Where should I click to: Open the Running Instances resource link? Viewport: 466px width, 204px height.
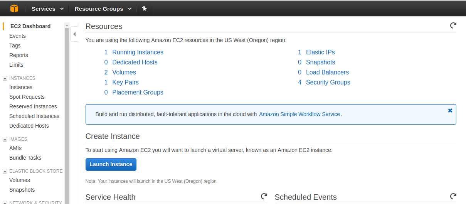click(x=138, y=52)
